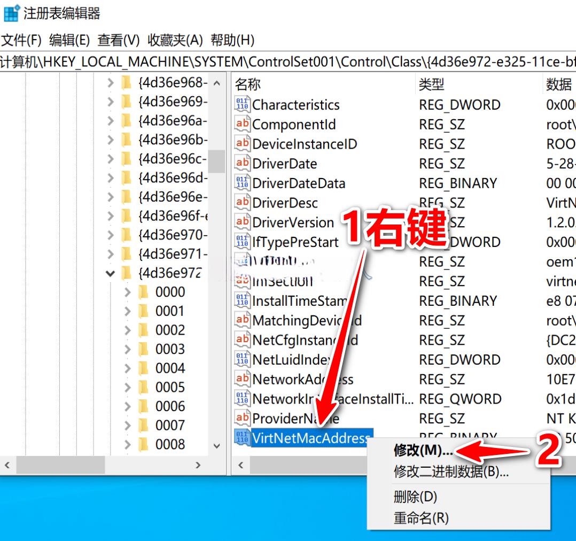Expand the 0004 subkey
Viewport: 576px width, 541px height.
pyautogui.click(x=128, y=368)
